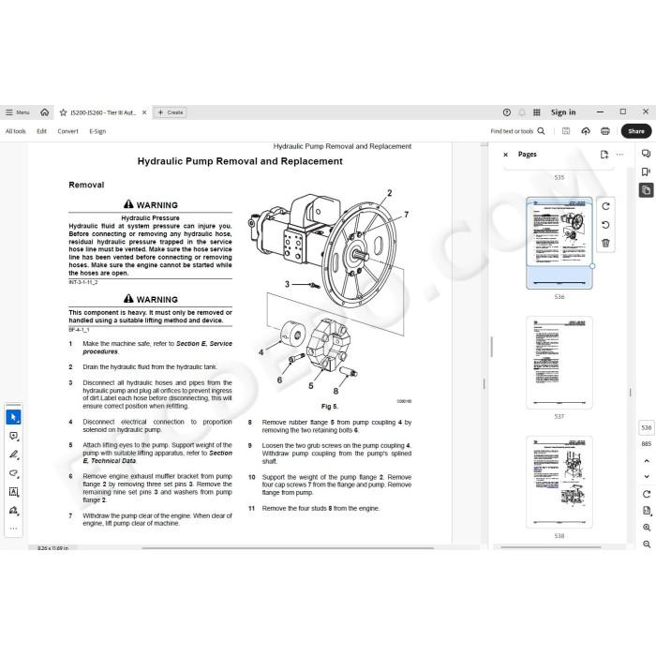Open the notifications bell icon
Viewport: 656px width, 656px height.
click(x=522, y=112)
